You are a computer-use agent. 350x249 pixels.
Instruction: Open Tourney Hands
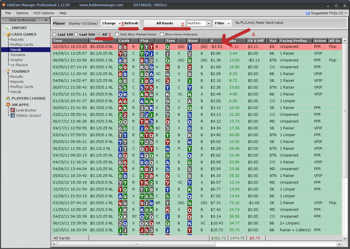[x=16, y=92]
